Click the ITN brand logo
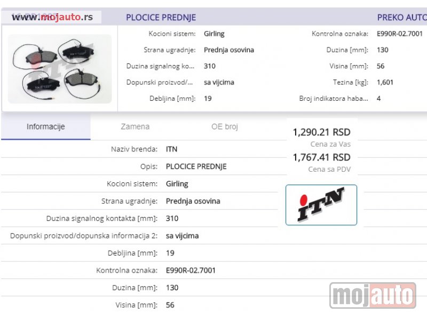The width and height of the screenshot is (427, 320). pyautogui.click(x=321, y=205)
